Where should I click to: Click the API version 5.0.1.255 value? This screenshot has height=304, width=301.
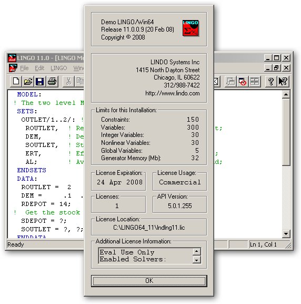point(180,205)
